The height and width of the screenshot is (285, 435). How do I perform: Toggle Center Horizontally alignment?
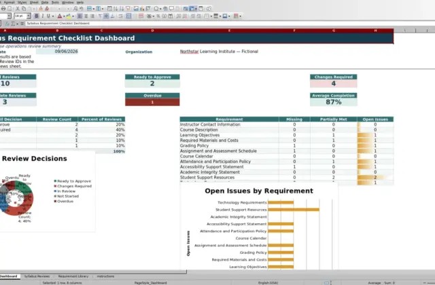(86, 16)
